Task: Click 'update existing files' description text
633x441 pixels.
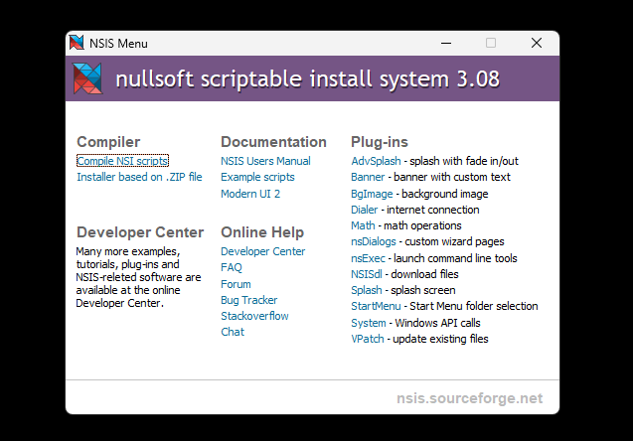Action: pyautogui.click(x=440, y=339)
